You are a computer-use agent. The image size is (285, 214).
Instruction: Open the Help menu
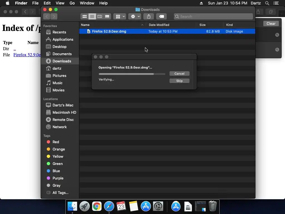(104, 3)
